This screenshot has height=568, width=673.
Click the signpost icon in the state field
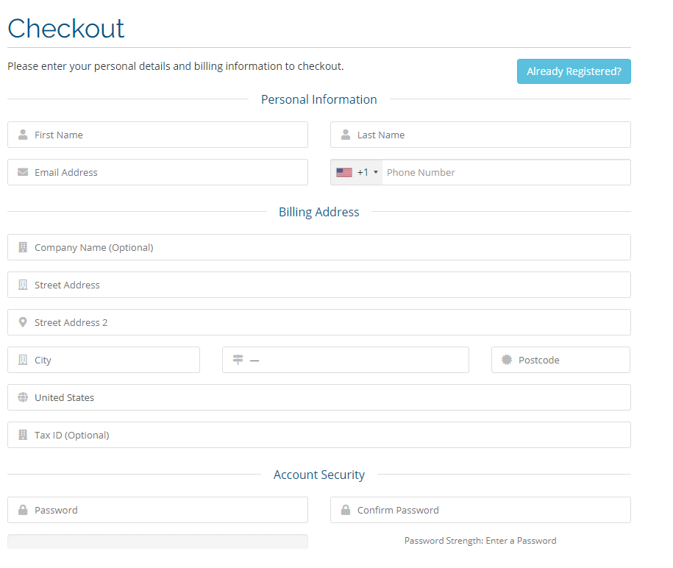pyautogui.click(x=238, y=359)
